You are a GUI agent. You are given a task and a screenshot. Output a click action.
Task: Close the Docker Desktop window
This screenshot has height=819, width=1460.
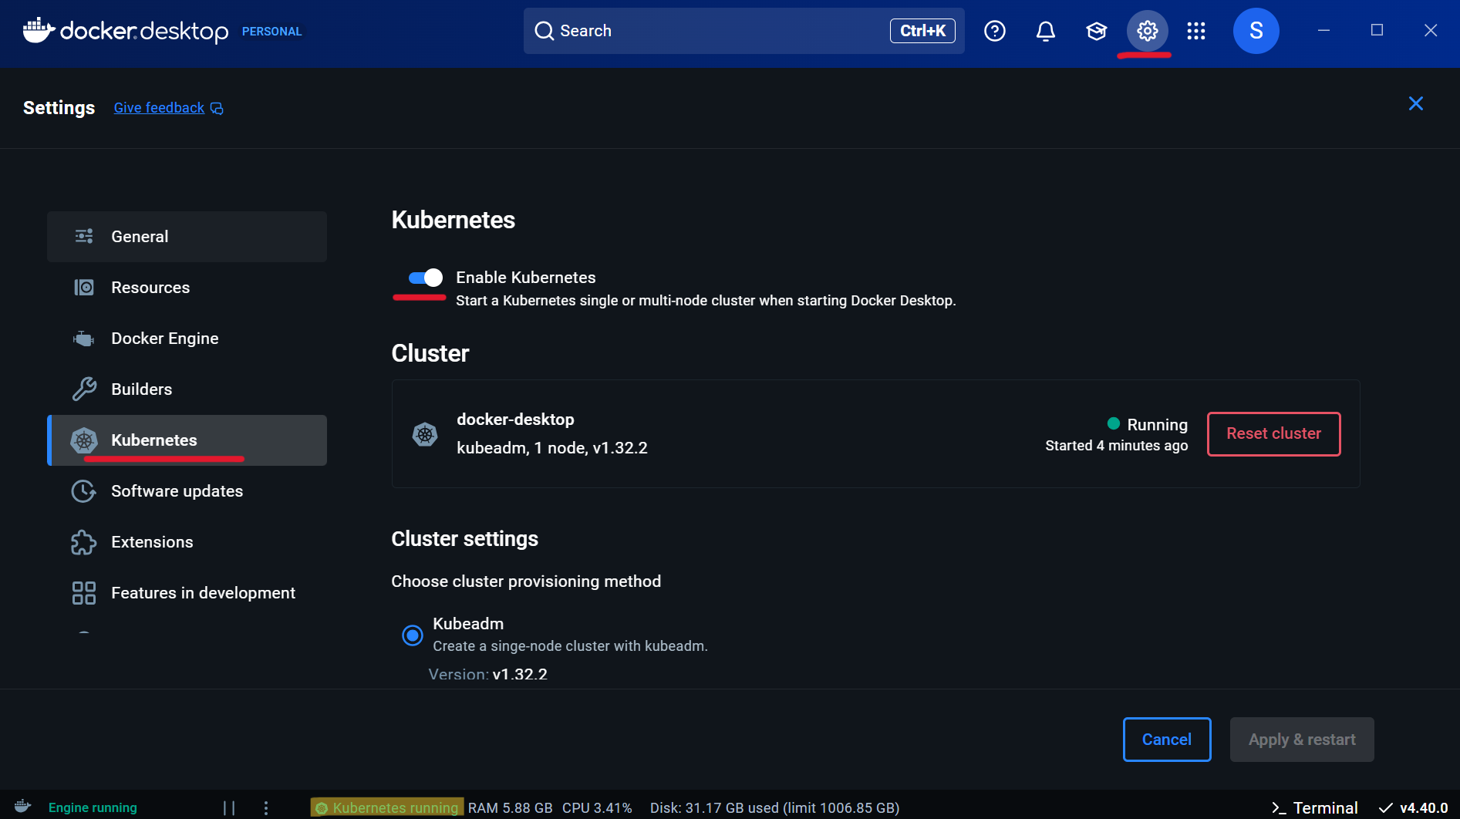click(1431, 31)
